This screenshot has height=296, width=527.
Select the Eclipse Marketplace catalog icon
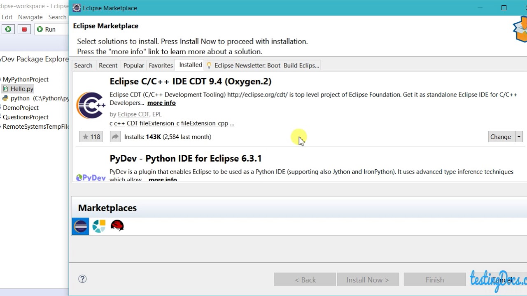[x=80, y=226]
